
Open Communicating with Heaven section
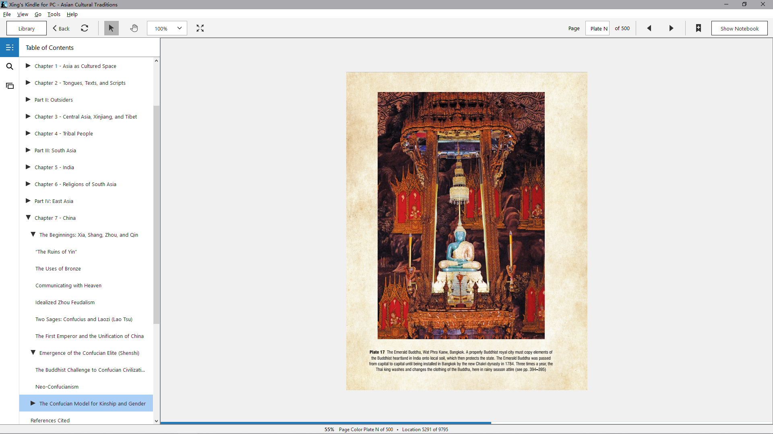68,285
